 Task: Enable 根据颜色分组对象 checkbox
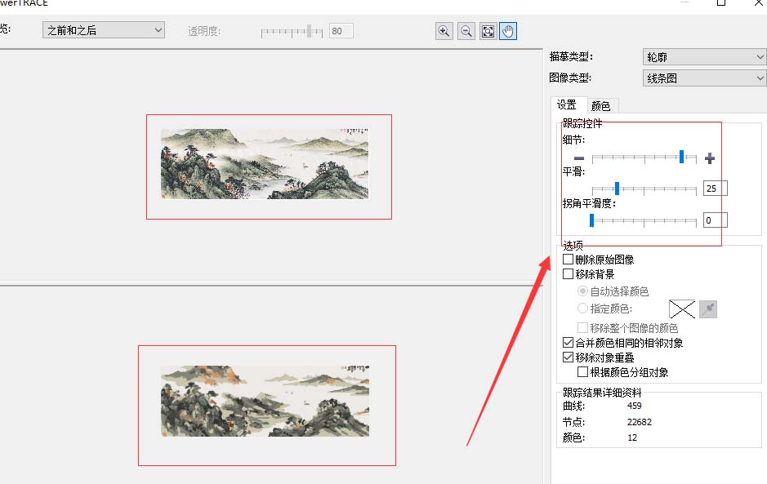582,371
